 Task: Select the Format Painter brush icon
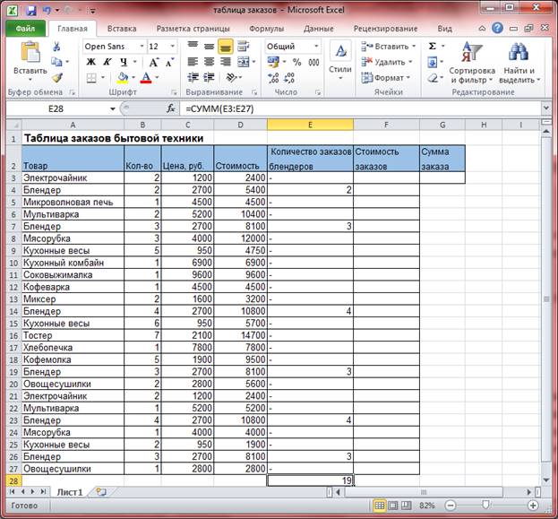tap(57, 77)
